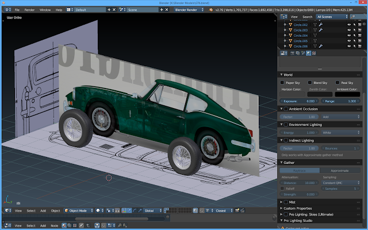The image size is (368, 230).
Task: Click the Blender logo in the top bar
Action: pos(6,10)
